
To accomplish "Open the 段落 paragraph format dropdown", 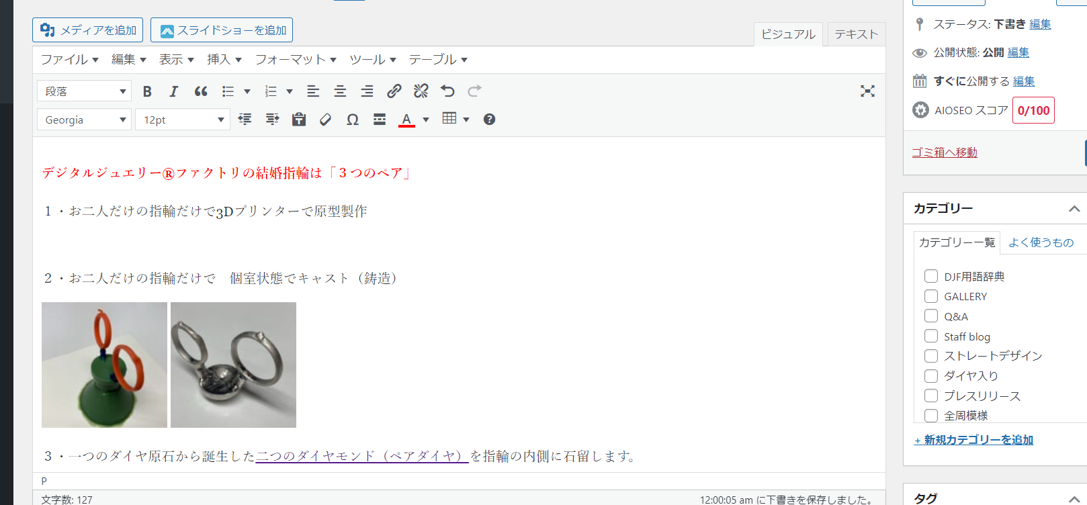I will (84, 91).
